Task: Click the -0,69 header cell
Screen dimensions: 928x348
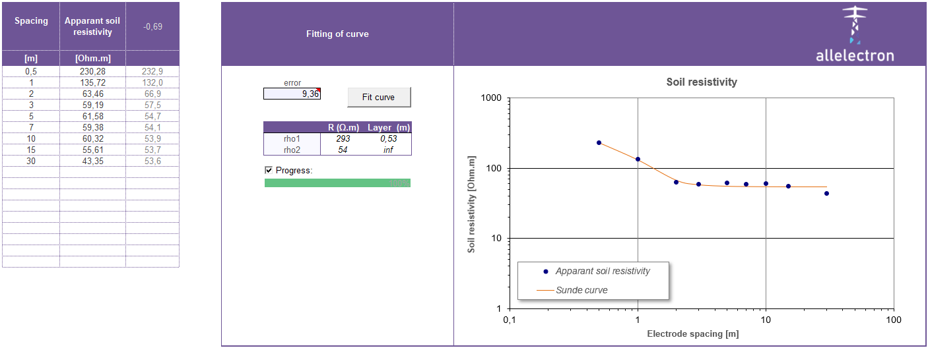Action: [x=152, y=26]
